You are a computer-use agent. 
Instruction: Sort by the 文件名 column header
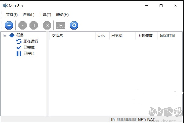[x=57, y=36]
